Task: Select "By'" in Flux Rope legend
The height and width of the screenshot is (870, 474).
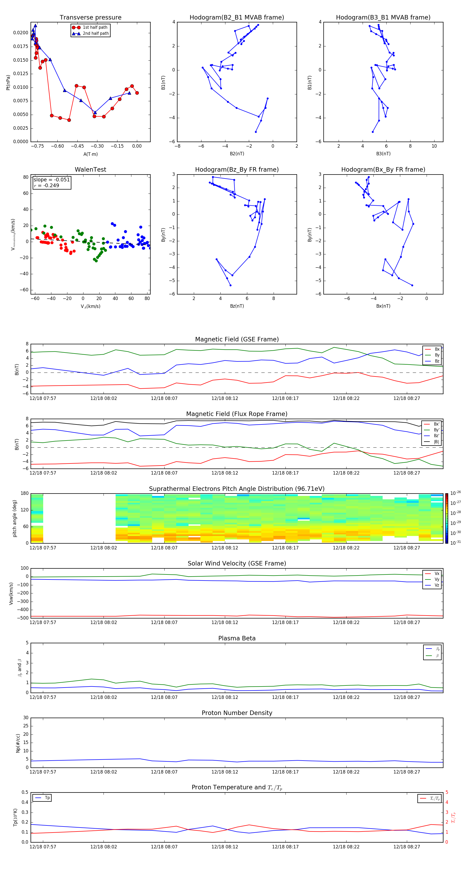Action: 432,430
